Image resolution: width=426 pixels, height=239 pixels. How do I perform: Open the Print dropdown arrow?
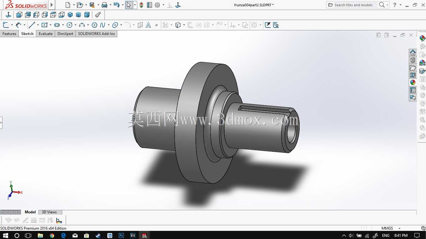point(110,5)
